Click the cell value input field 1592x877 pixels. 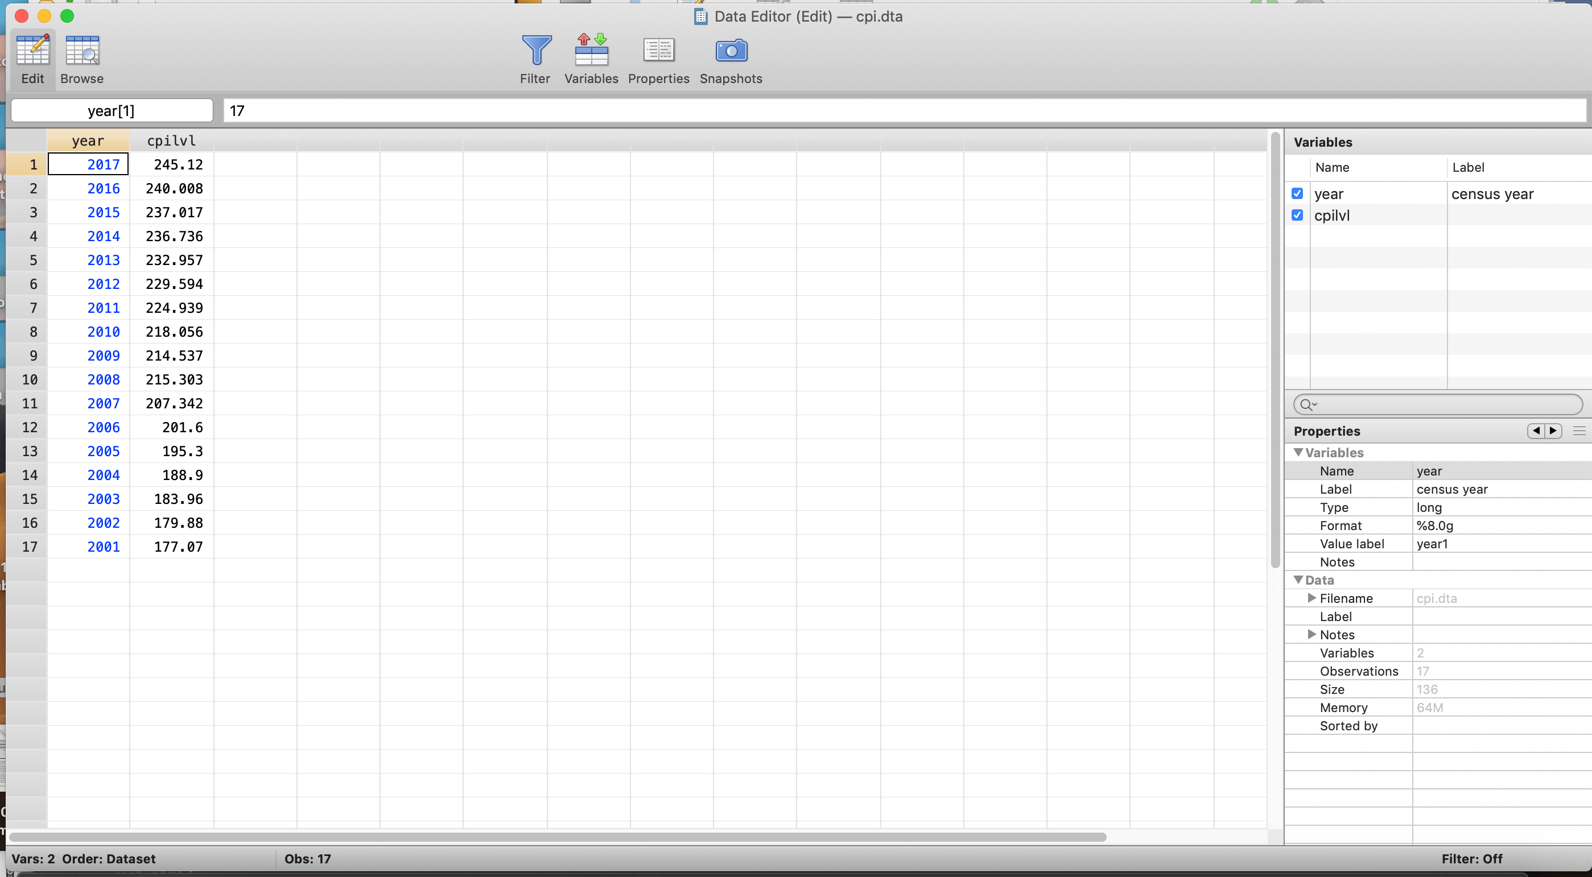click(x=902, y=110)
